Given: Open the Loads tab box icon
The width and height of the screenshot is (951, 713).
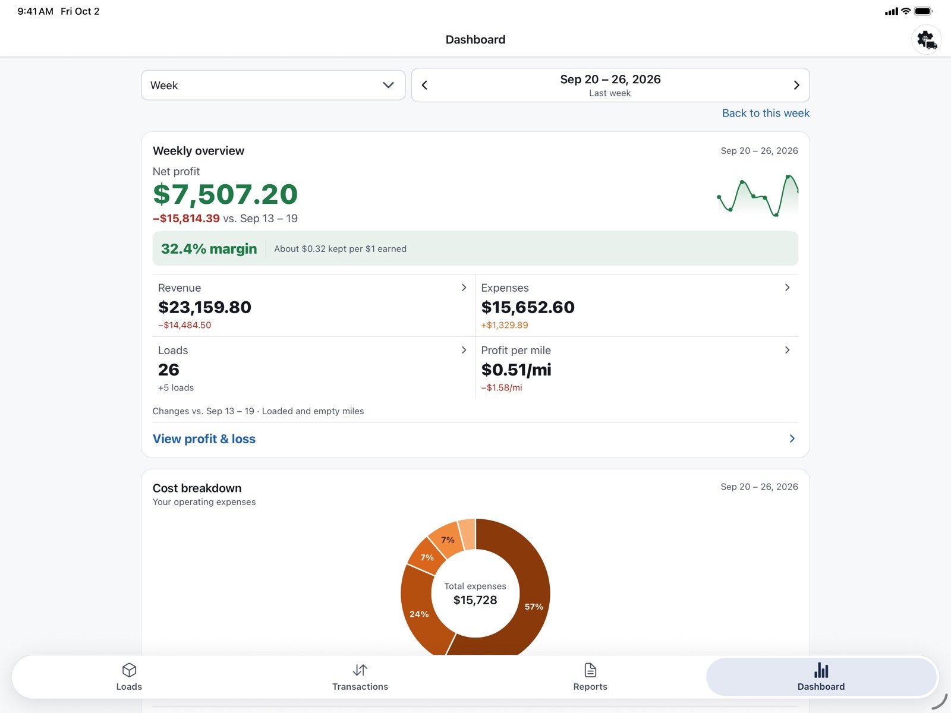Looking at the screenshot, I should point(129,670).
